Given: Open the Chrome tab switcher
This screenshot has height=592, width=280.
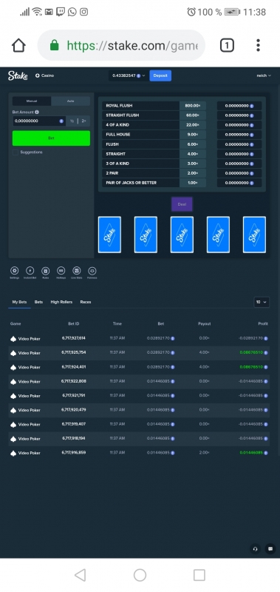Looking at the screenshot, I should pos(227,46).
